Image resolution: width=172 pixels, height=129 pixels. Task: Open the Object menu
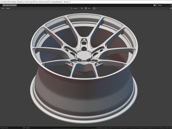click(8, 8)
